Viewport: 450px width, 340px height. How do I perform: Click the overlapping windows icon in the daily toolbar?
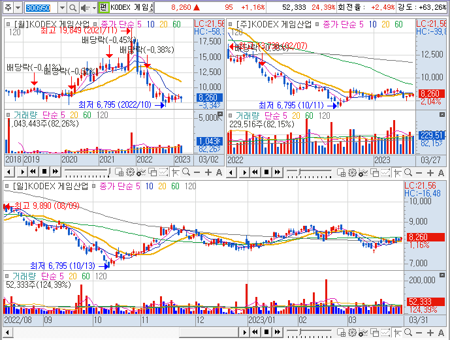[374, 333]
